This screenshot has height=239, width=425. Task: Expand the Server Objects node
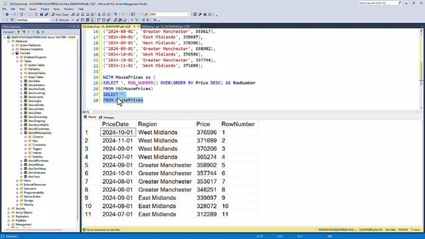(9, 212)
